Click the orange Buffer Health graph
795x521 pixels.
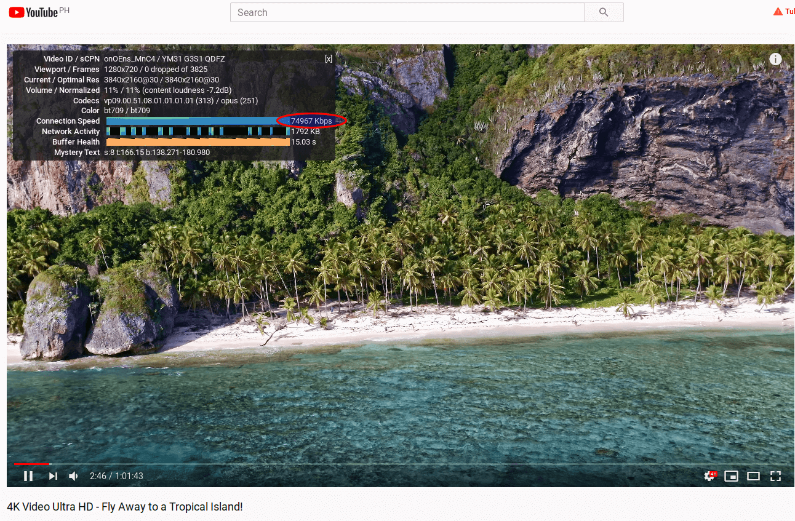pyautogui.click(x=198, y=142)
